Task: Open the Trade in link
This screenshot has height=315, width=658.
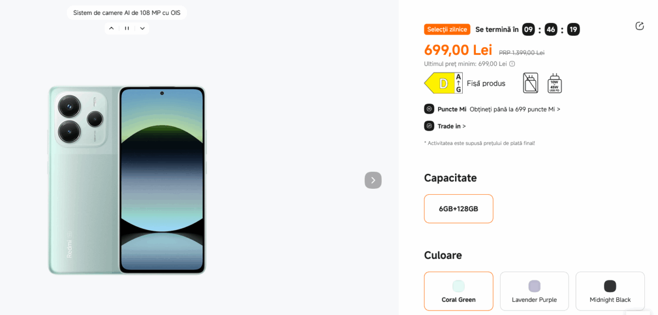Action: [452, 126]
